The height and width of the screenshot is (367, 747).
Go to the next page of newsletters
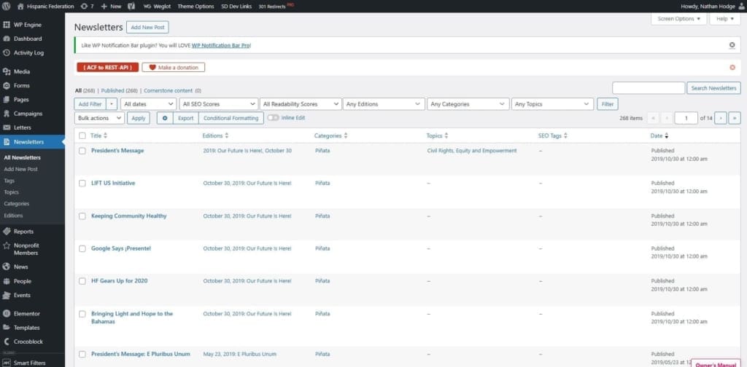[x=721, y=118]
